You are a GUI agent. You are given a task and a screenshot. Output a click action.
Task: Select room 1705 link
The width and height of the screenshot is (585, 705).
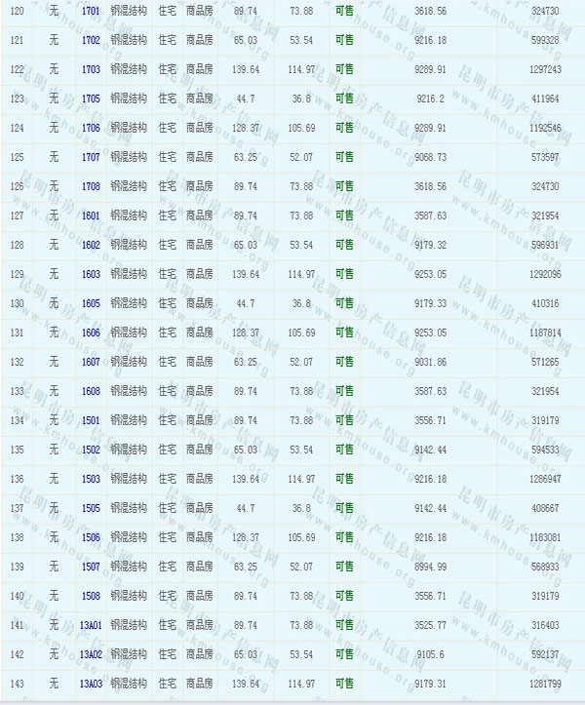pyautogui.click(x=91, y=98)
